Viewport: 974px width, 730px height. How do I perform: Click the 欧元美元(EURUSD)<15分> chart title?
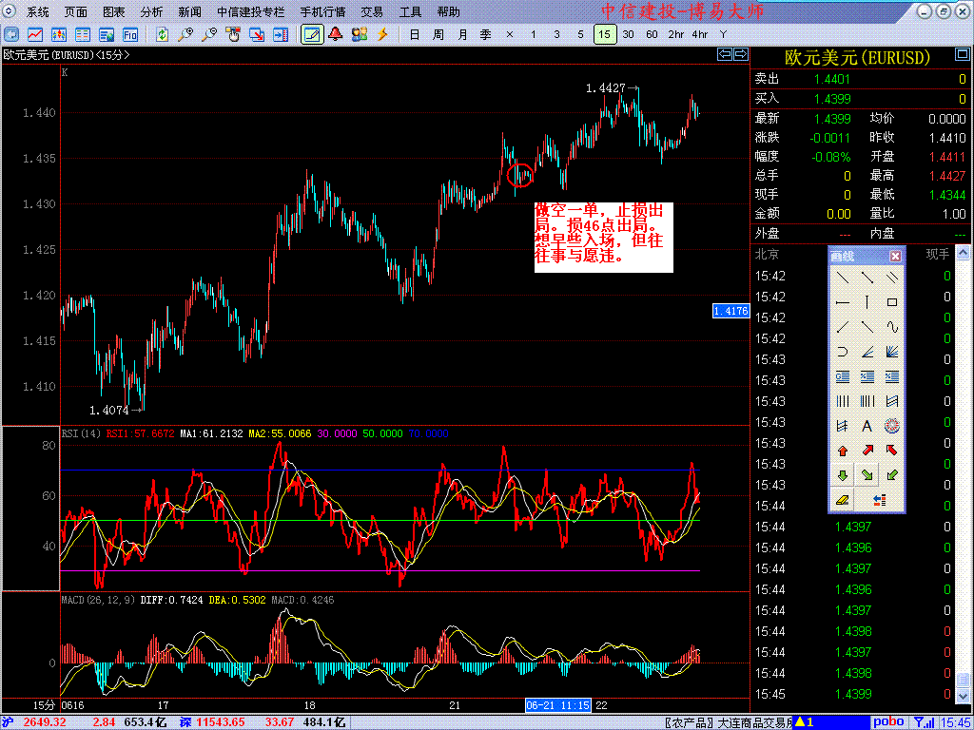pos(68,54)
